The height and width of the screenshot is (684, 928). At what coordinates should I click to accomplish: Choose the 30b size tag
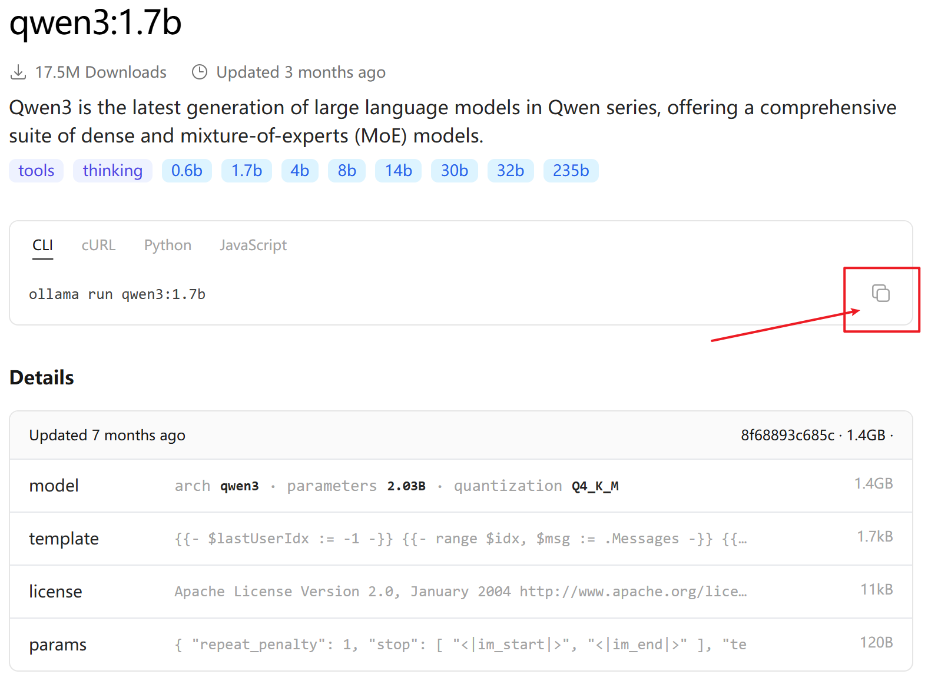pos(454,171)
